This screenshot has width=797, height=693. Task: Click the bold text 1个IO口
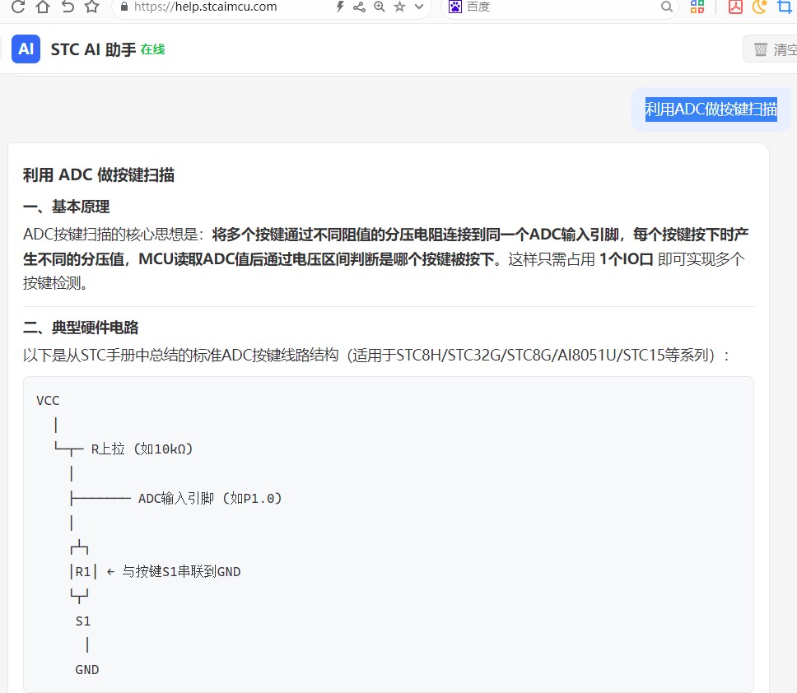(x=626, y=259)
